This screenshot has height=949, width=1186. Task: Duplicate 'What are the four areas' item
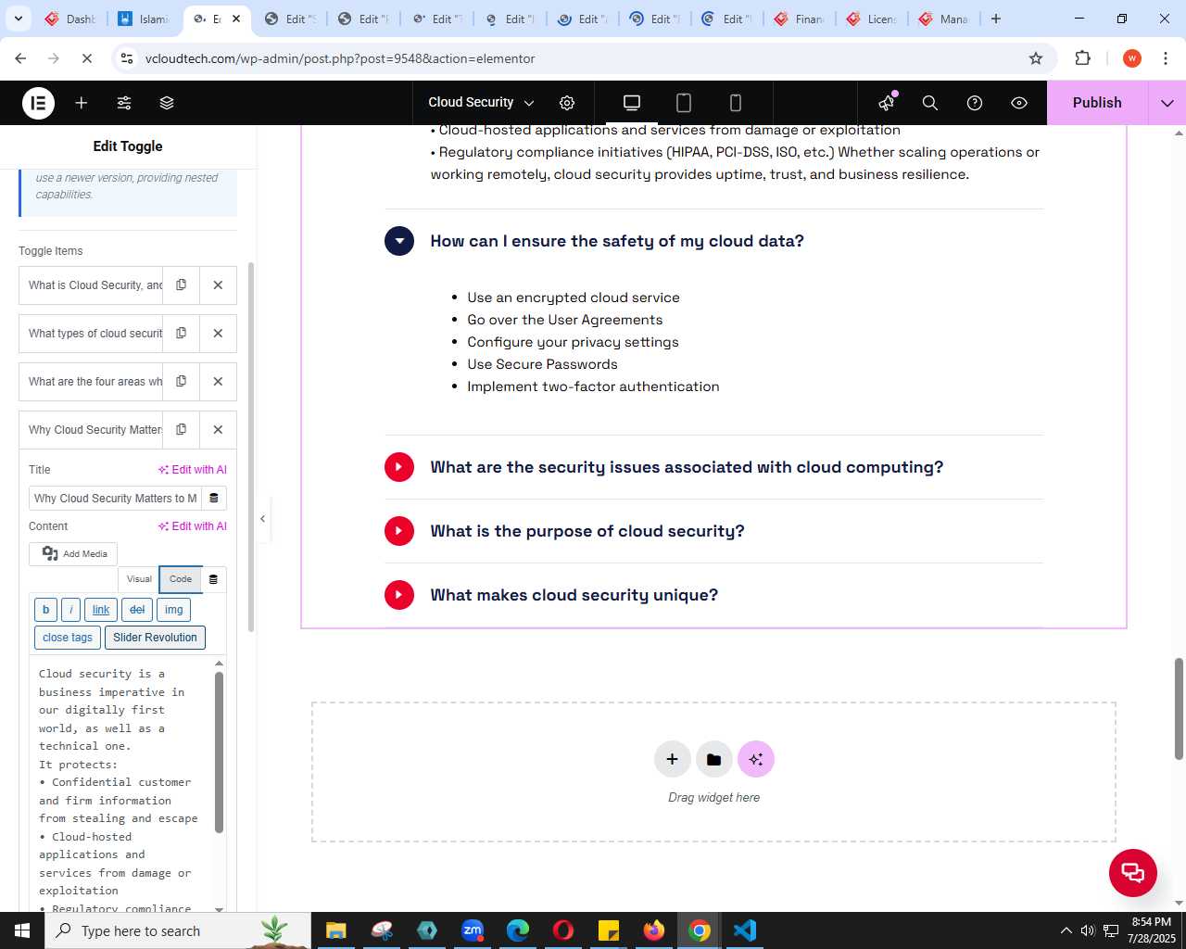click(182, 382)
